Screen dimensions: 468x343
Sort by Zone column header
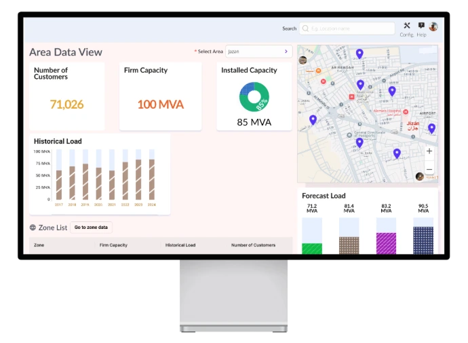pyautogui.click(x=39, y=245)
